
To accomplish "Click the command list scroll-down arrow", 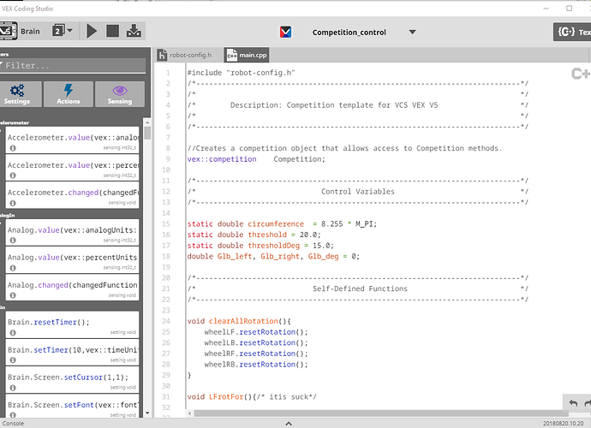I will [x=147, y=413].
